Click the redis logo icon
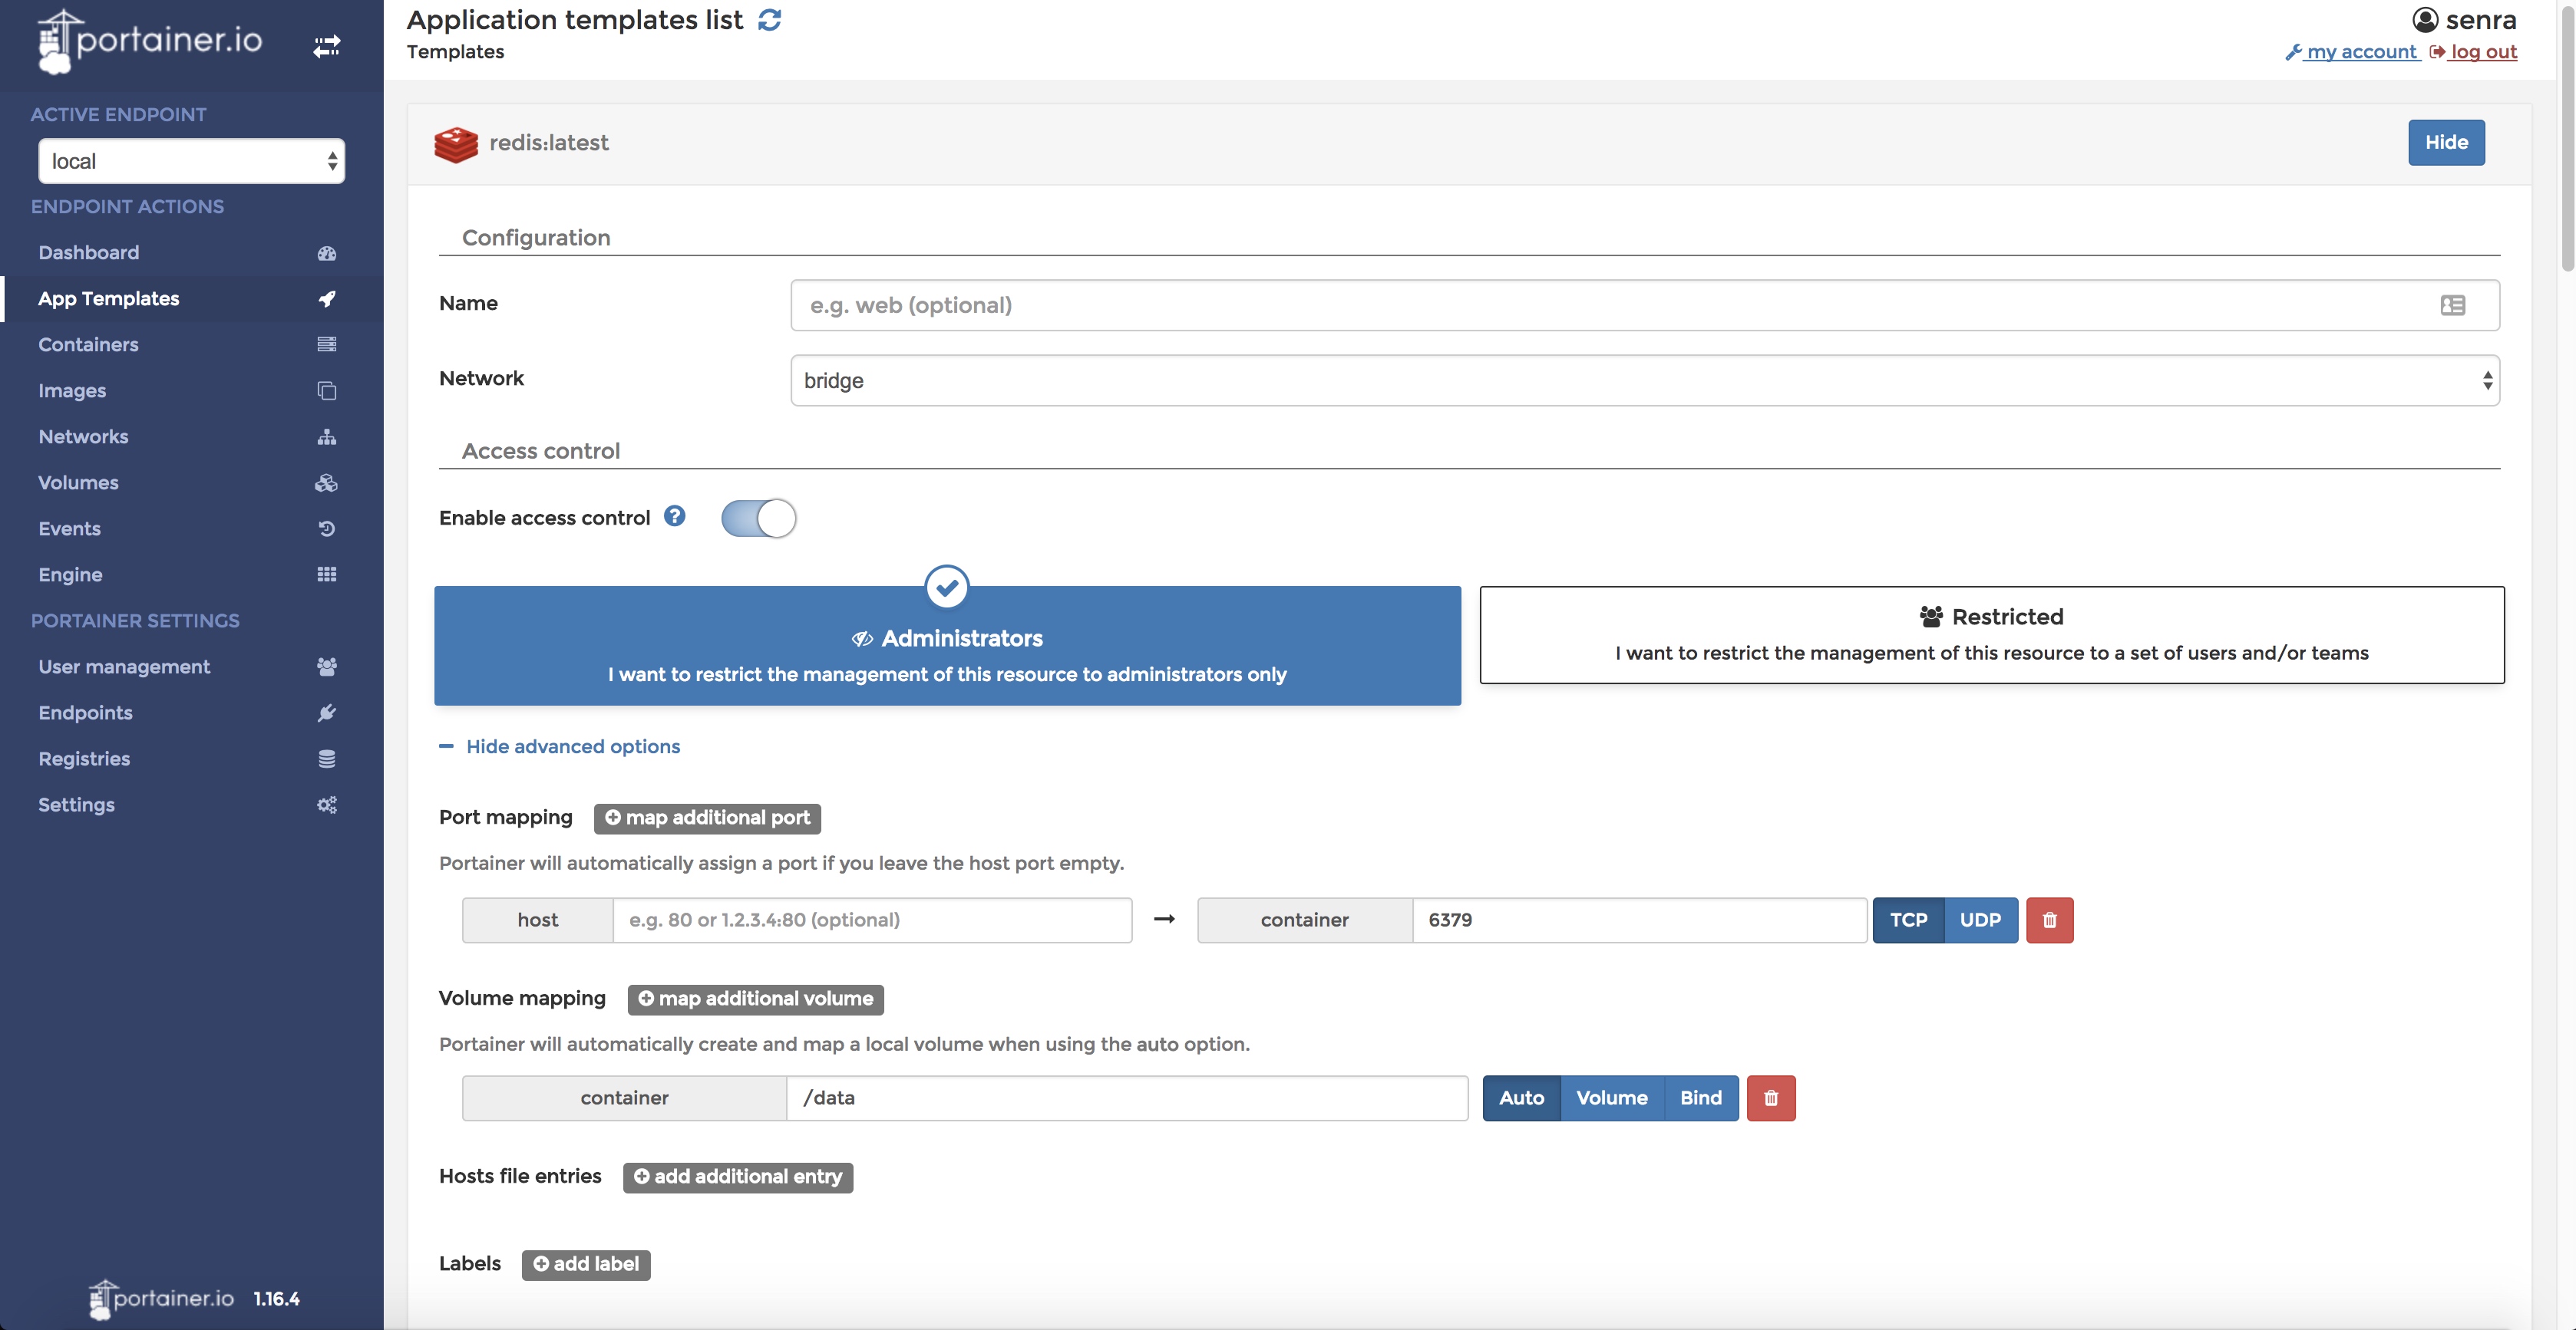Image resolution: width=2576 pixels, height=1330 pixels. coord(456,144)
